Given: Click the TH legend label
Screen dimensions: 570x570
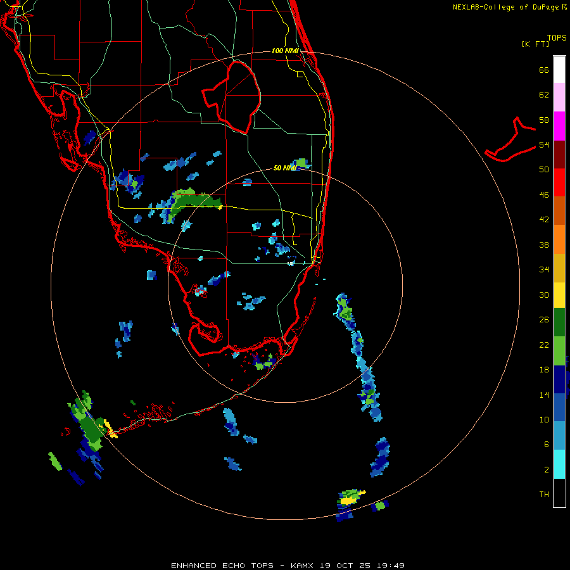Looking at the screenshot, I should tap(544, 495).
